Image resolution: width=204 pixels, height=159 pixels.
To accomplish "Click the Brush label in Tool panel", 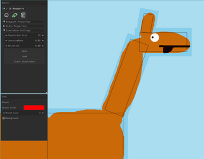I will pos(6,102).
